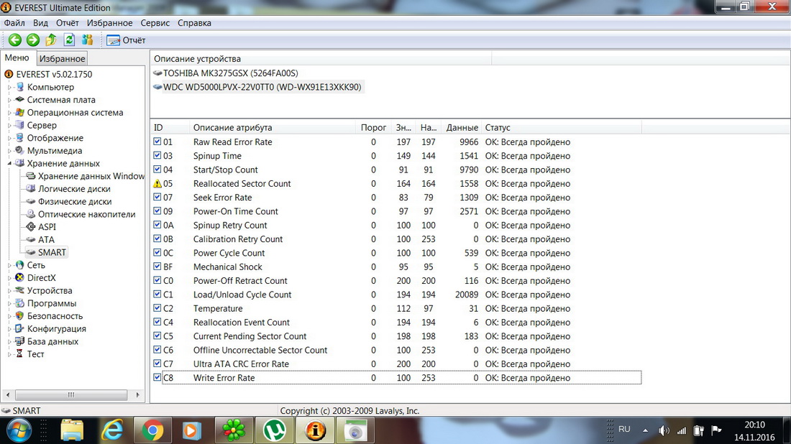Image resolution: width=791 pixels, height=444 pixels.
Task: Select ATA item in storage tree
Action: 46,240
